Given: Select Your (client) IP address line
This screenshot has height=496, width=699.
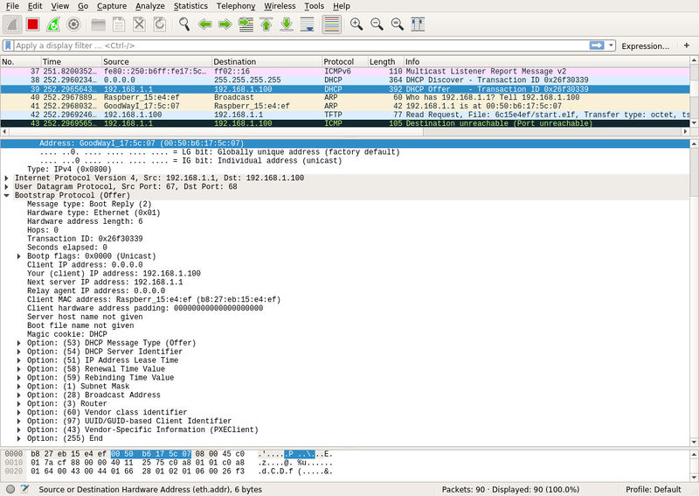Looking at the screenshot, I should tap(114, 274).
